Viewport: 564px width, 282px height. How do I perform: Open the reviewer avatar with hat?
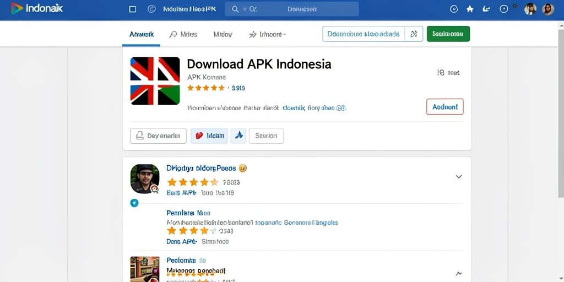pos(145,179)
